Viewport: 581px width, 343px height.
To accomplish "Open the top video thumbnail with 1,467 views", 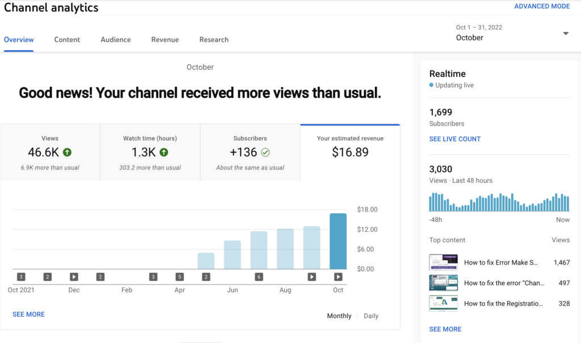I will point(443,262).
